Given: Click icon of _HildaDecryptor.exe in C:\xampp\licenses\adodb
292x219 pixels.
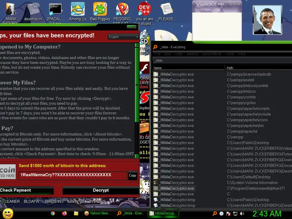Looking at the screenshot, I should [155, 74].
